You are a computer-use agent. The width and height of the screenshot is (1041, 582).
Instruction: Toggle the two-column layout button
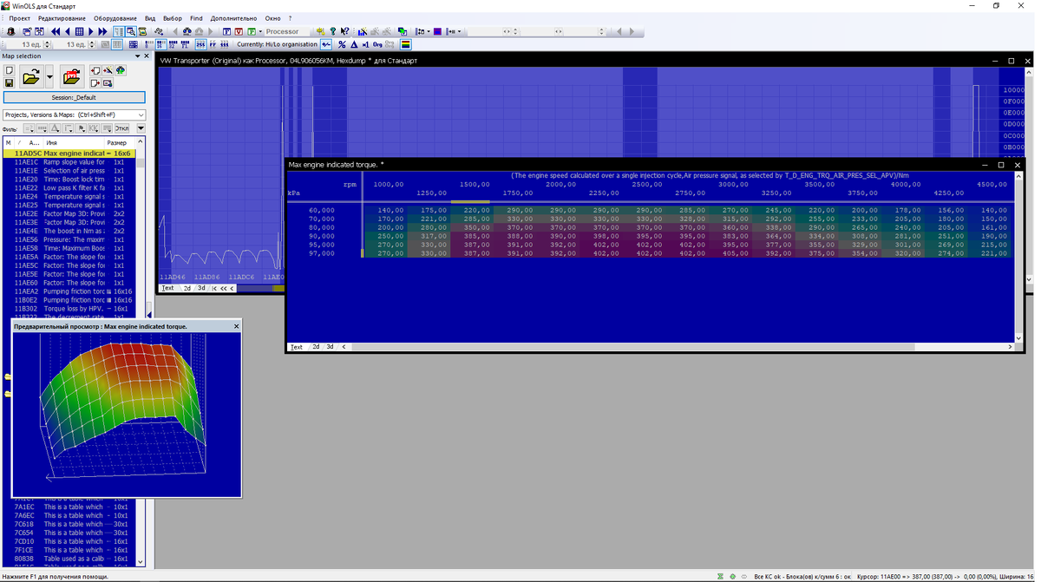pos(118,44)
